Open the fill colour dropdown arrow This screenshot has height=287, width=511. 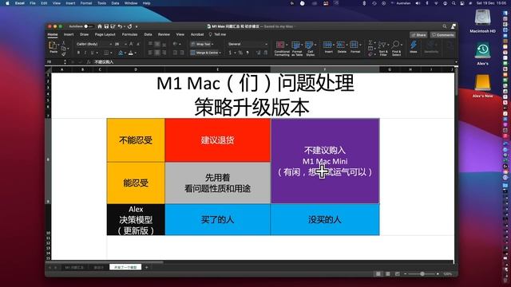pyautogui.click(x=126, y=53)
